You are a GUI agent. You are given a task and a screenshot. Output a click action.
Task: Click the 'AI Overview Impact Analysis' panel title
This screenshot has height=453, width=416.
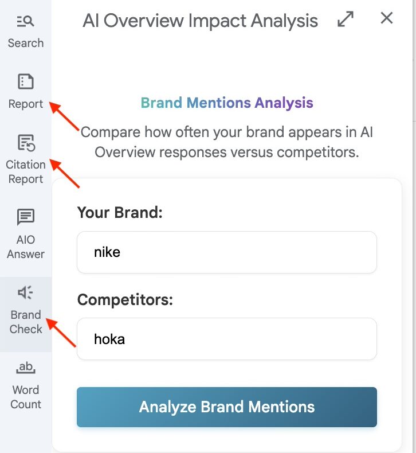(x=200, y=21)
